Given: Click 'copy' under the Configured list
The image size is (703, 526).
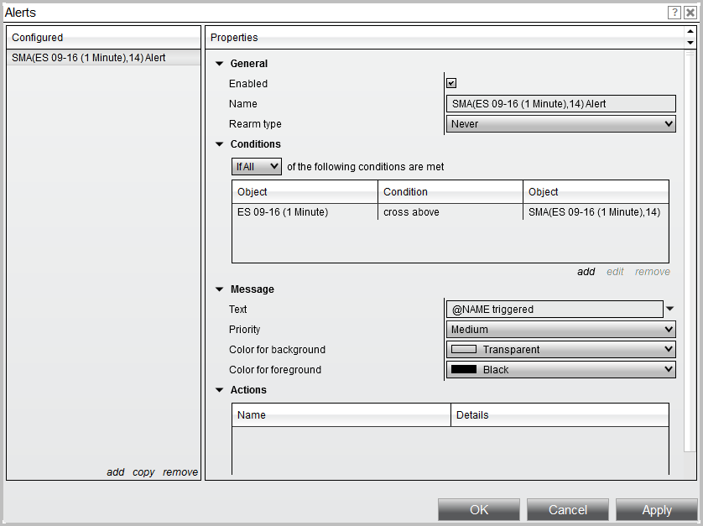Looking at the screenshot, I should coord(143,471).
